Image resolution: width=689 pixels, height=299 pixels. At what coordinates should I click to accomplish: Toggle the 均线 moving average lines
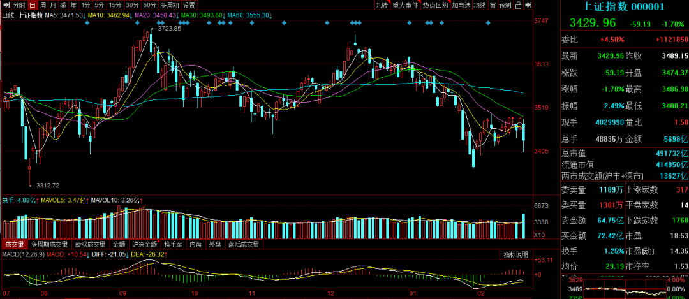coord(480,5)
